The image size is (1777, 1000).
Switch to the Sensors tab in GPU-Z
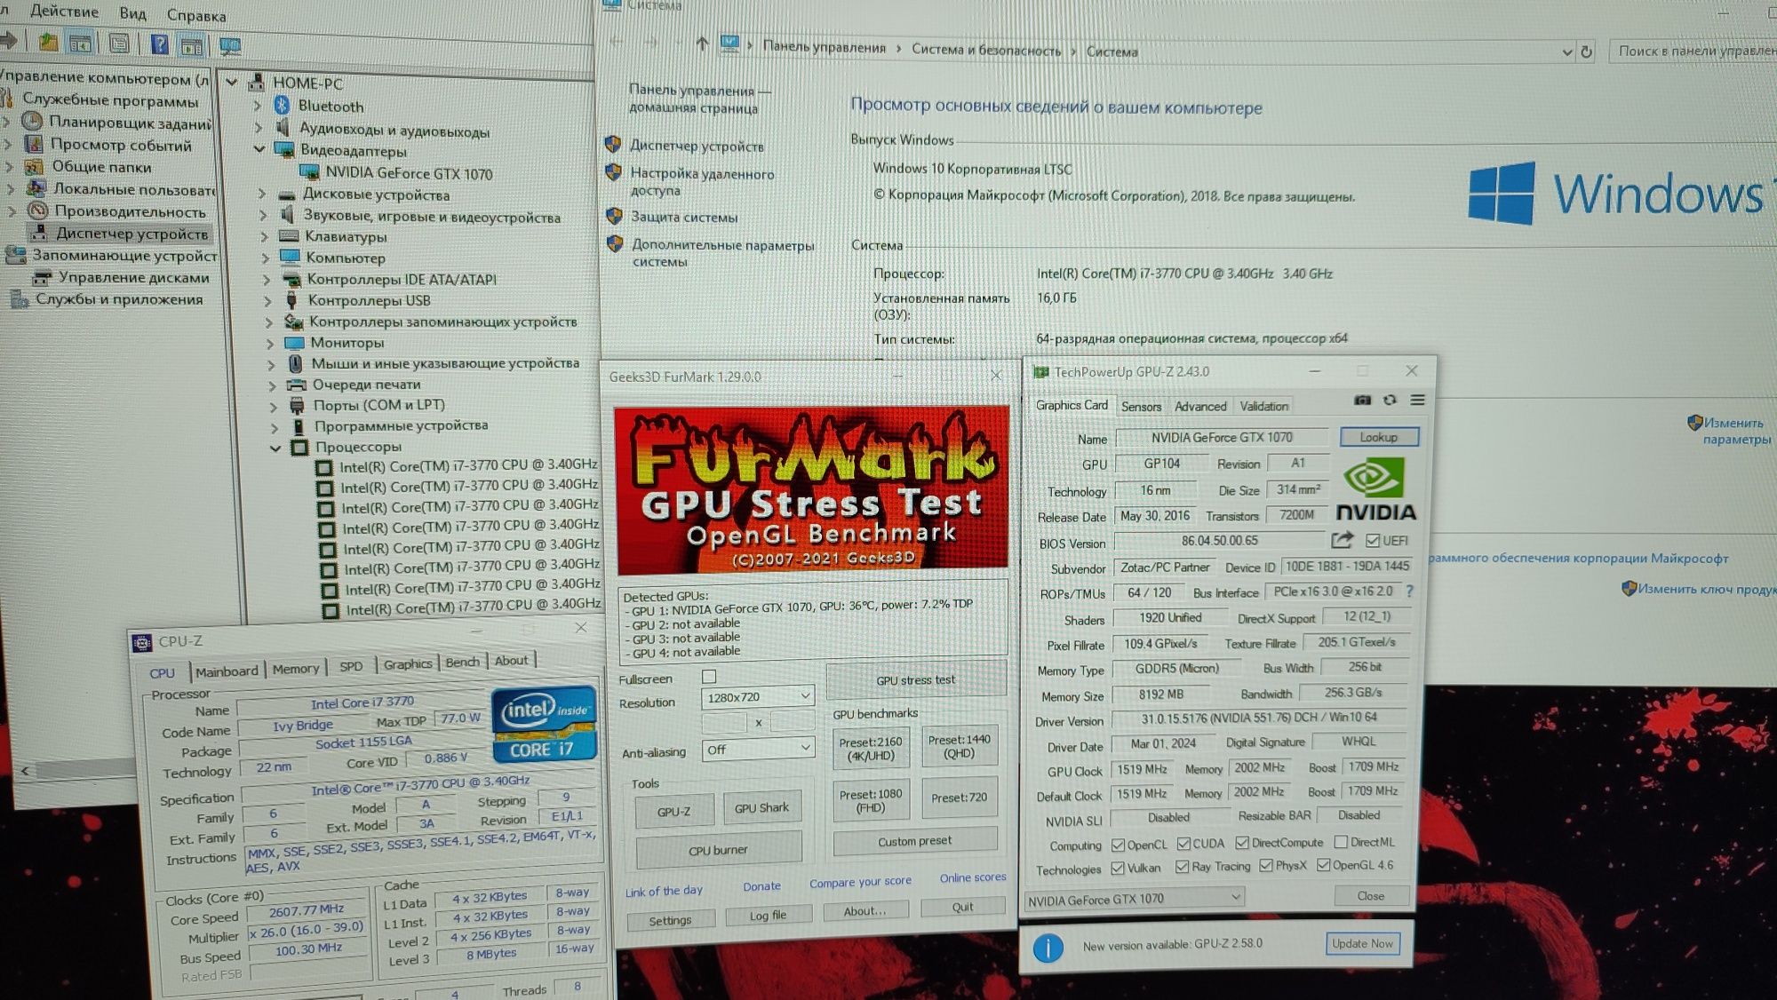[1141, 407]
